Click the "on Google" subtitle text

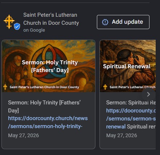pos(34,30)
